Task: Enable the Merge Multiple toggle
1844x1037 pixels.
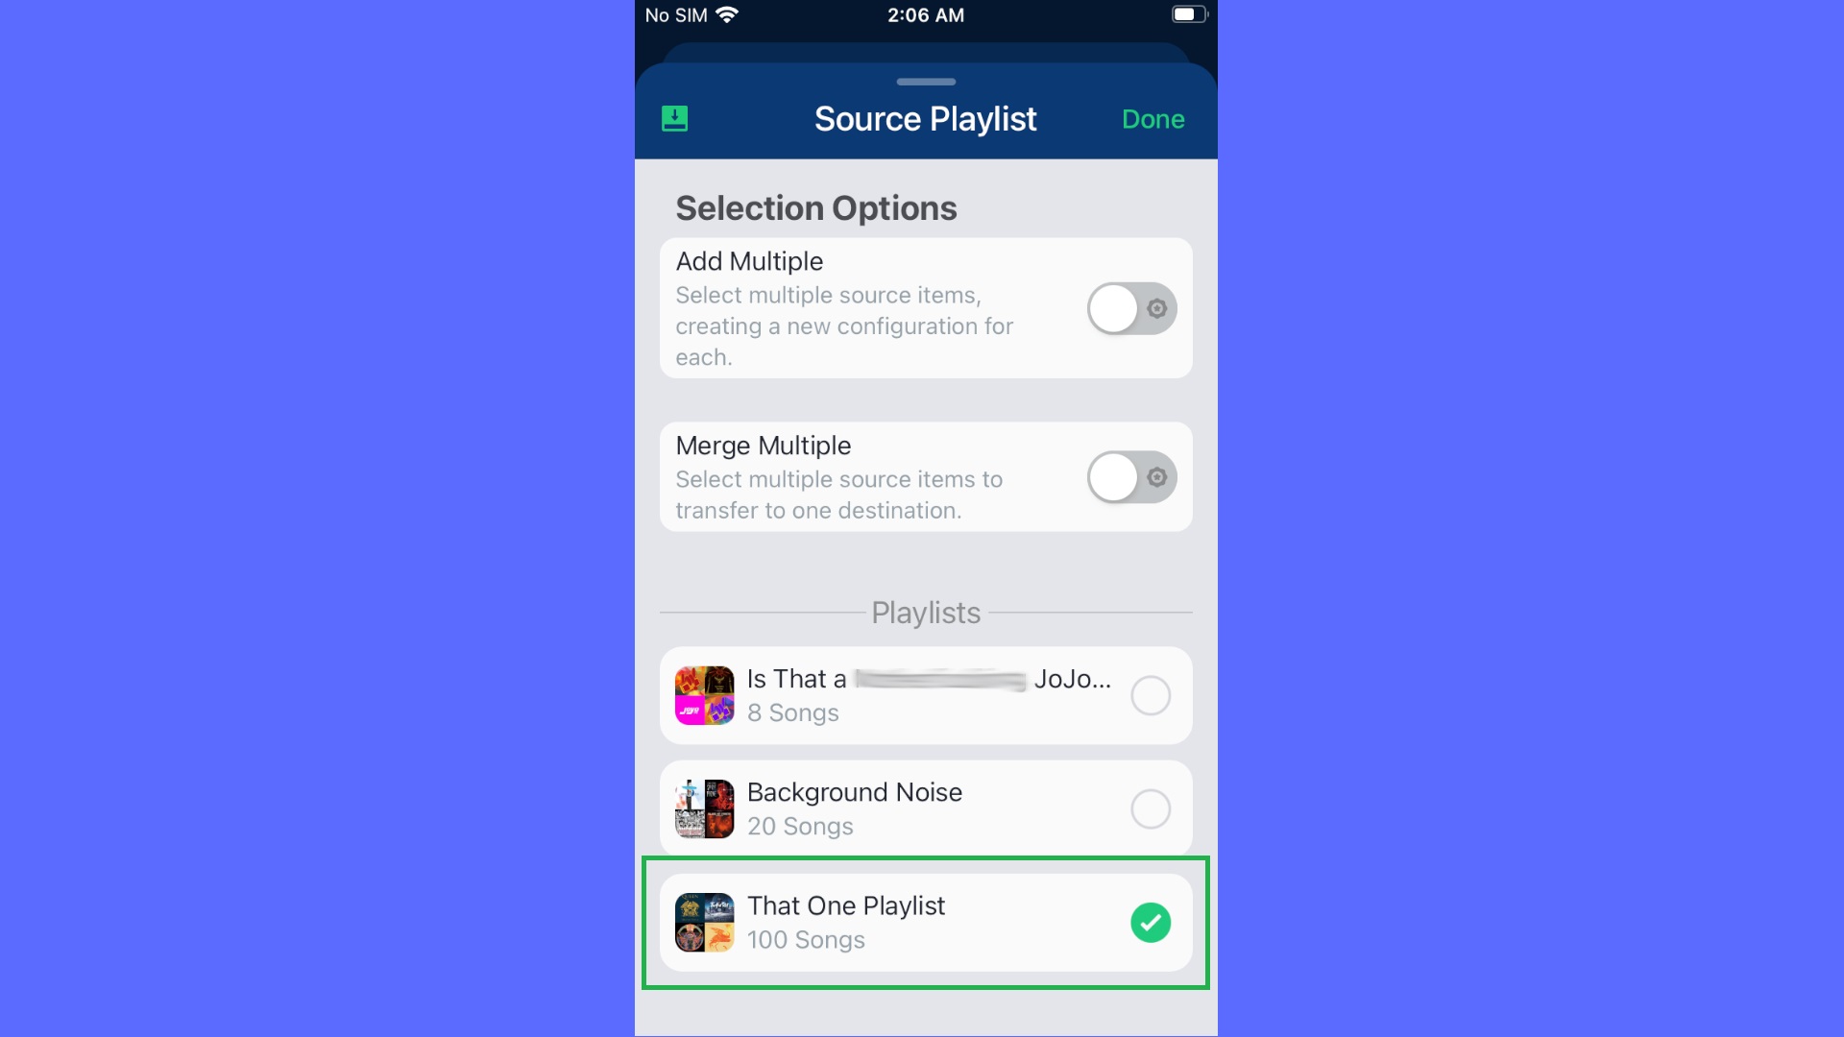Action: tap(1131, 477)
